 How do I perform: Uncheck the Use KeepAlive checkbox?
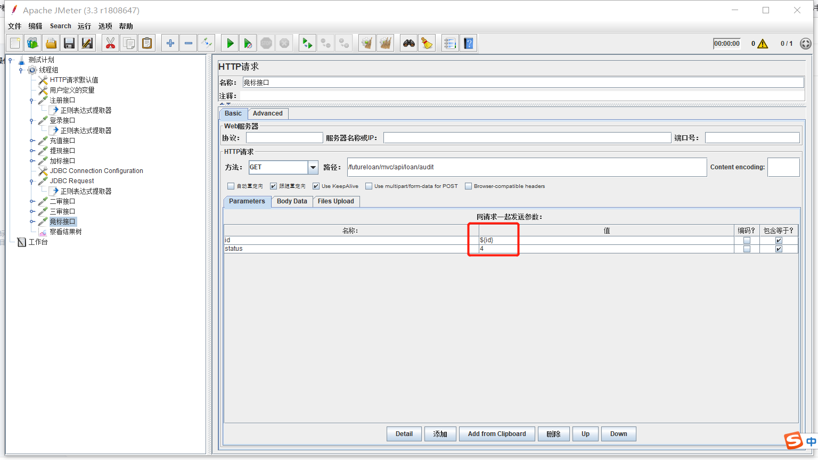[x=316, y=186]
